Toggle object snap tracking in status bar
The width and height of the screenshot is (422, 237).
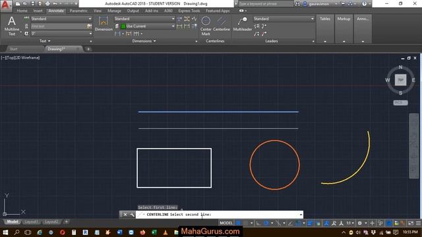291,223
